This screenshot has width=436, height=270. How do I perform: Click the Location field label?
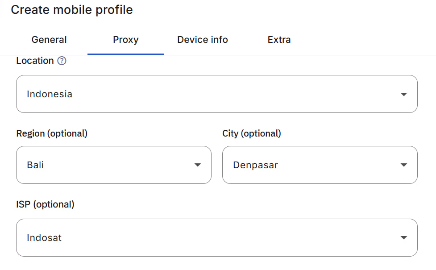(x=35, y=61)
